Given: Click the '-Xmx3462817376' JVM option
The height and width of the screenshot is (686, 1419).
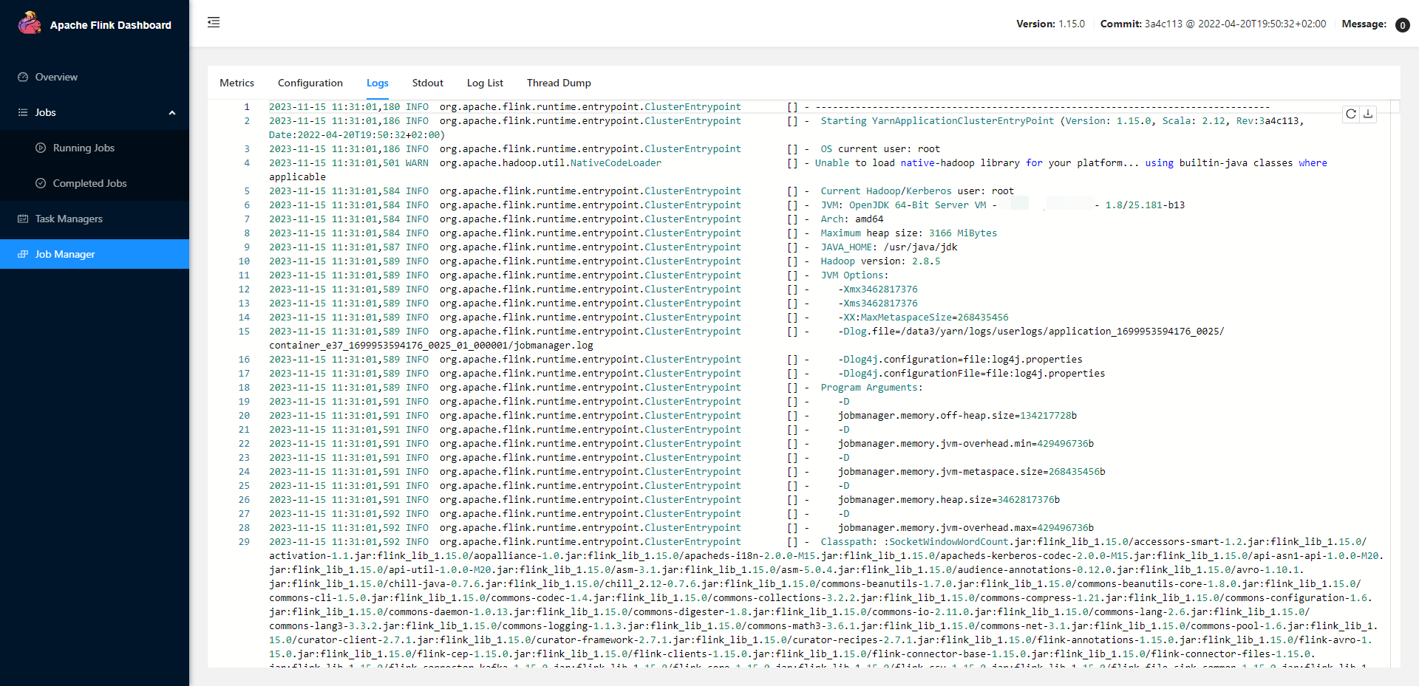Looking at the screenshot, I should click(878, 289).
